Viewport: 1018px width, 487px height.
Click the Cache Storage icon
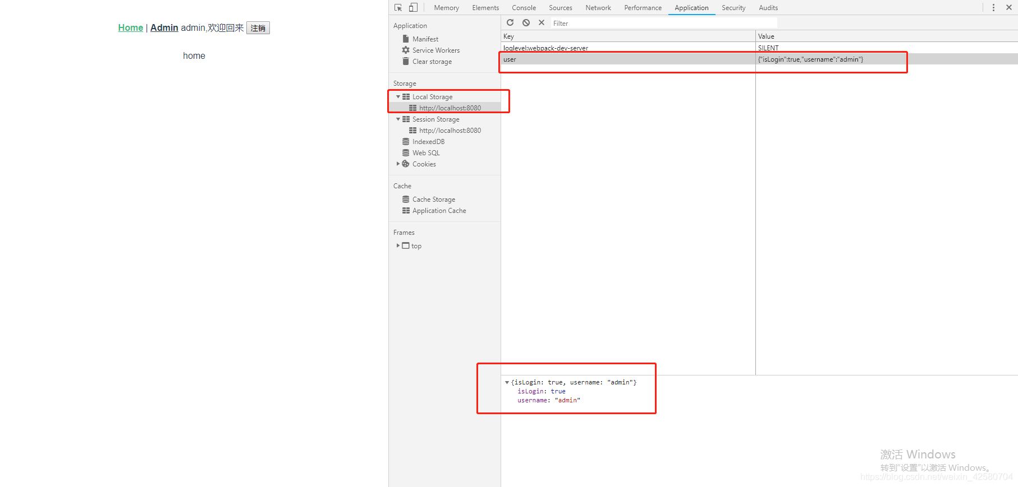click(406, 199)
